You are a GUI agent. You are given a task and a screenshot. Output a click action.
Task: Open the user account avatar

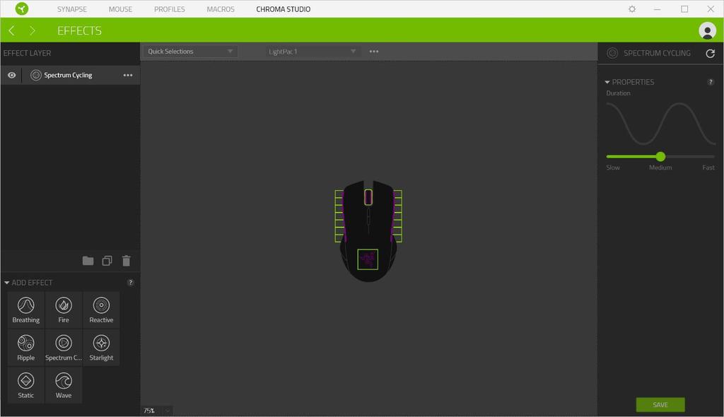(x=707, y=30)
